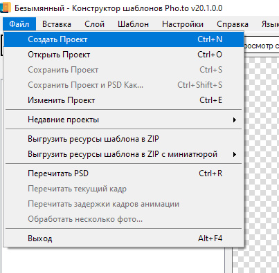This screenshot has height=273, width=279.
Task: Open the Вставка menu
Action: click(57, 24)
